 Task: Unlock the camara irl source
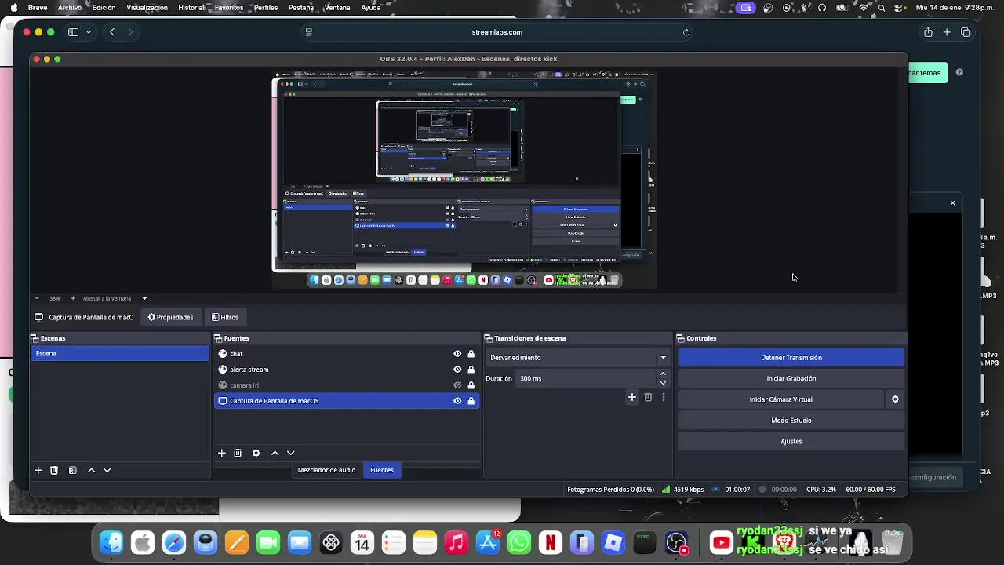tap(471, 385)
